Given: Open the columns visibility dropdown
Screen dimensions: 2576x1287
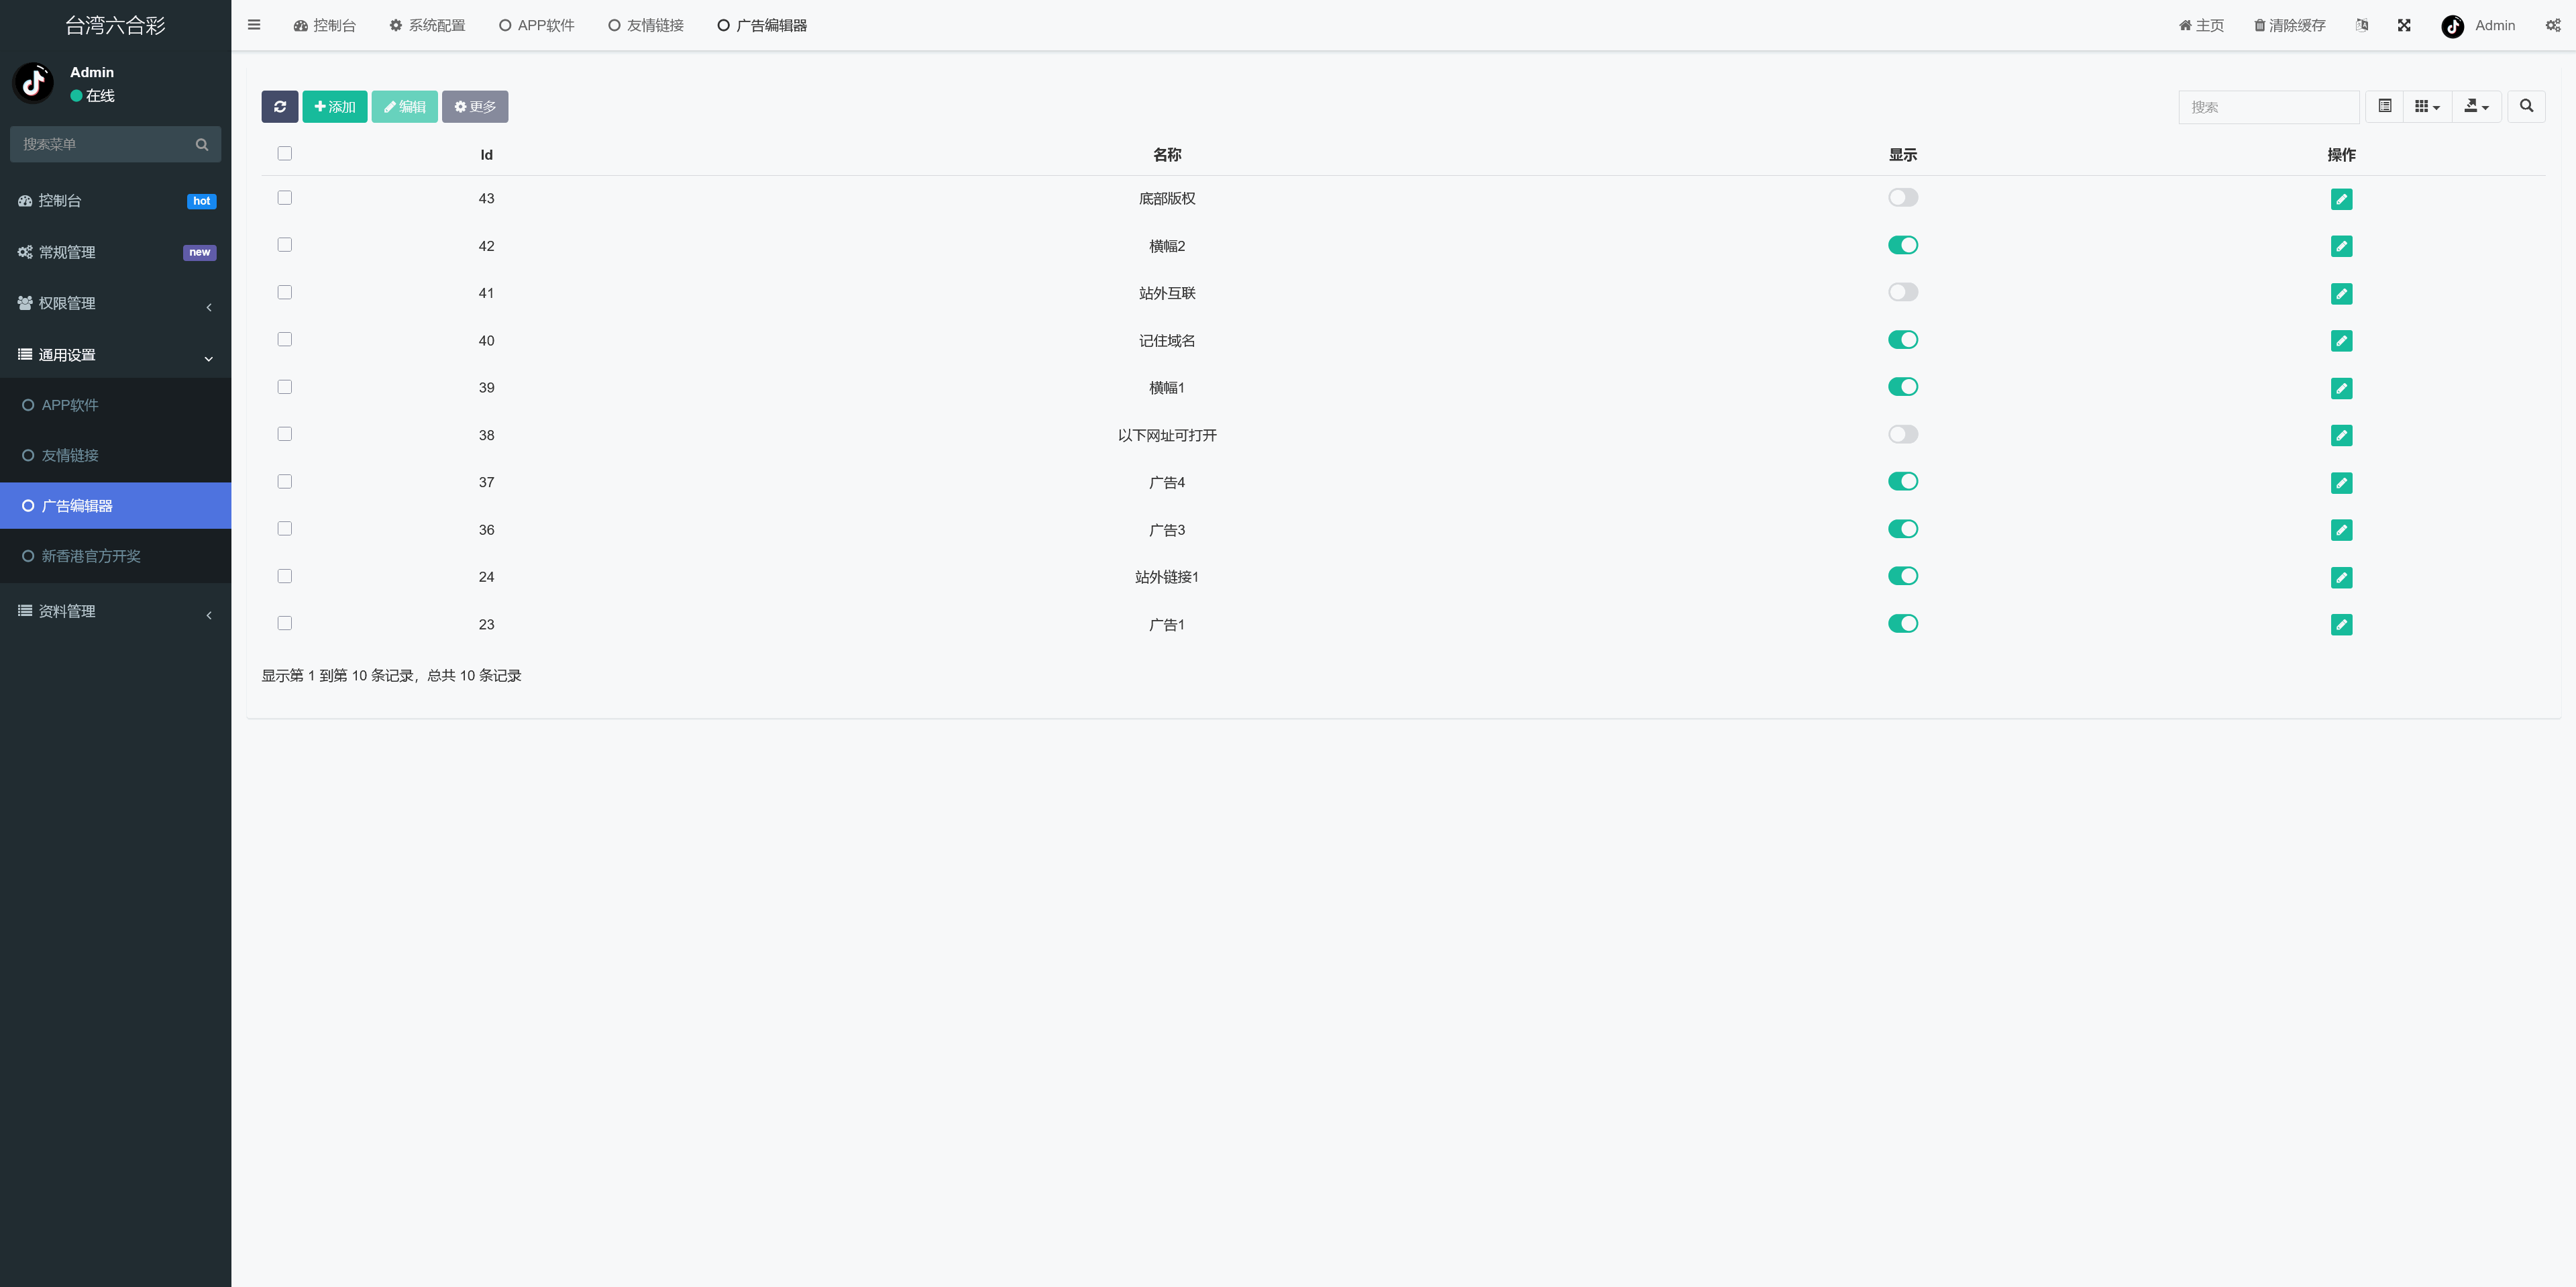Looking at the screenshot, I should click(2427, 106).
